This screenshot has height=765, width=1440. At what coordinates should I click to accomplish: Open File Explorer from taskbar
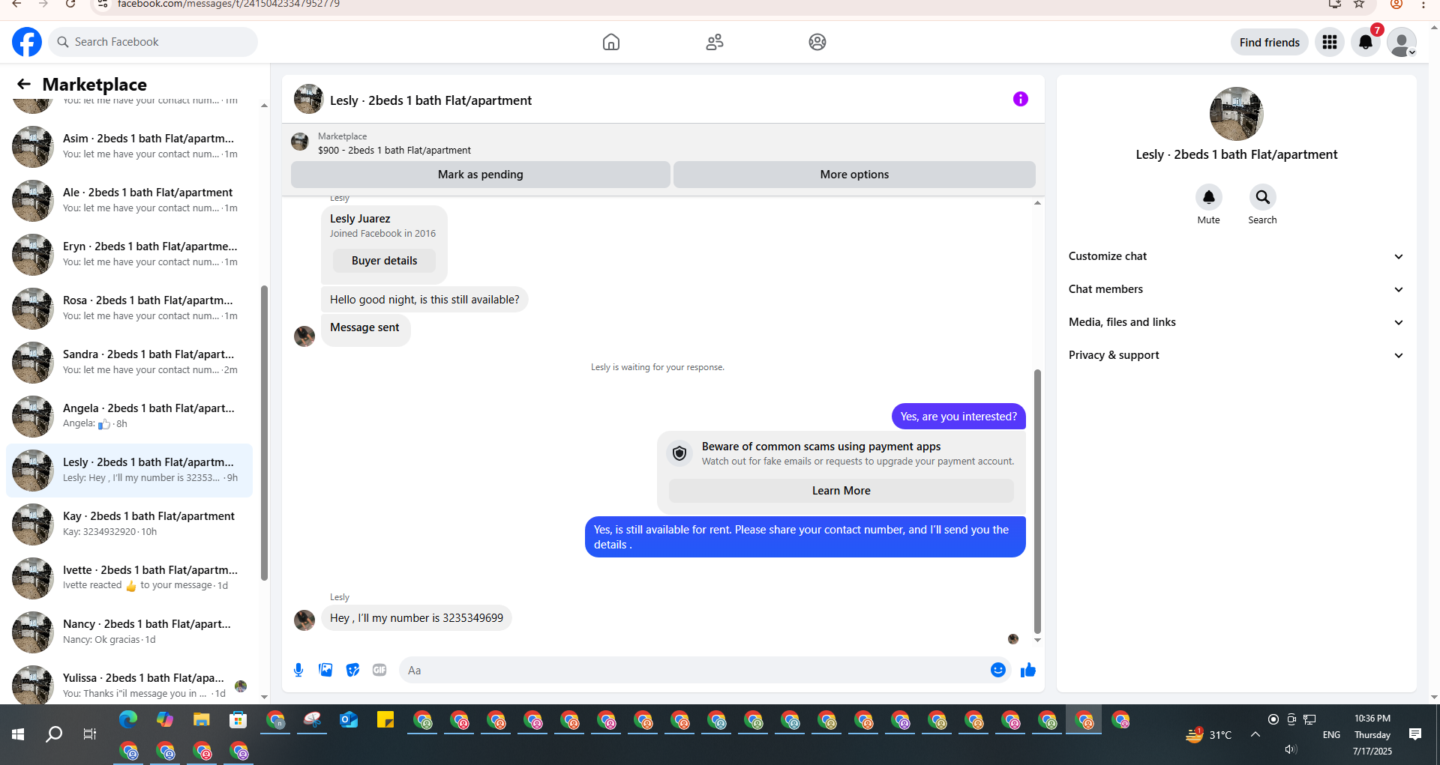tap(201, 720)
